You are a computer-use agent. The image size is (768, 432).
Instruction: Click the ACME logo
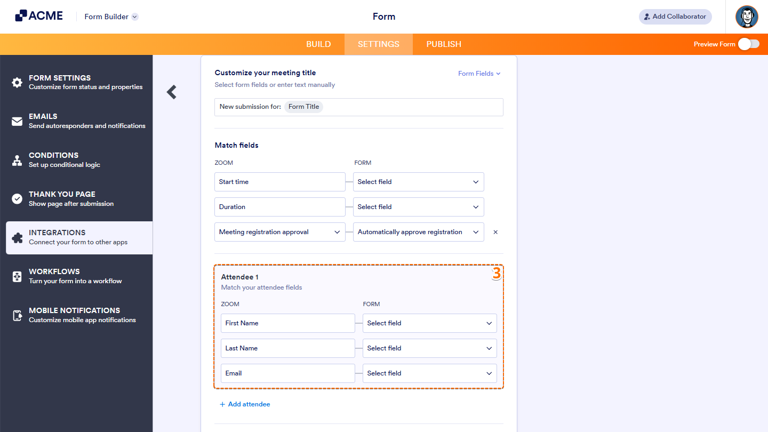(38, 15)
